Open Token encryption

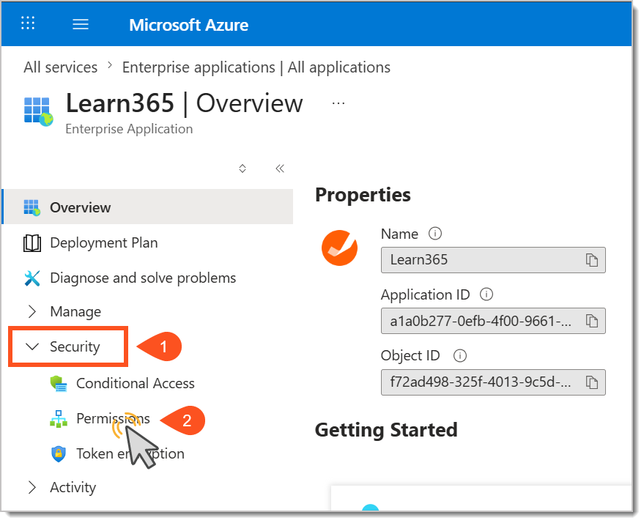[x=130, y=453]
